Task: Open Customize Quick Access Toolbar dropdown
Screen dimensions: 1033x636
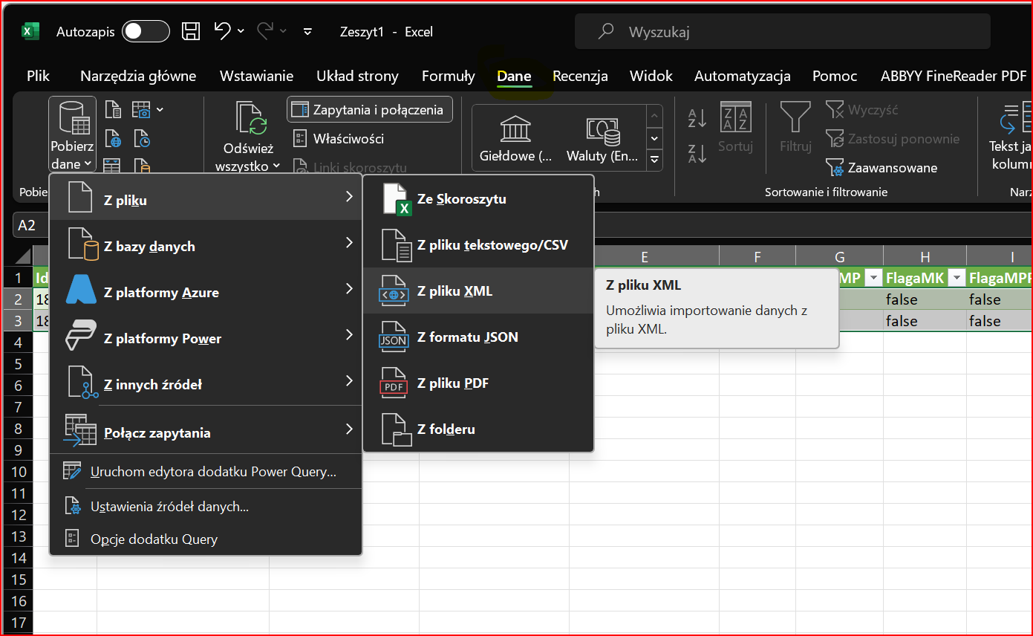Action: tap(308, 31)
